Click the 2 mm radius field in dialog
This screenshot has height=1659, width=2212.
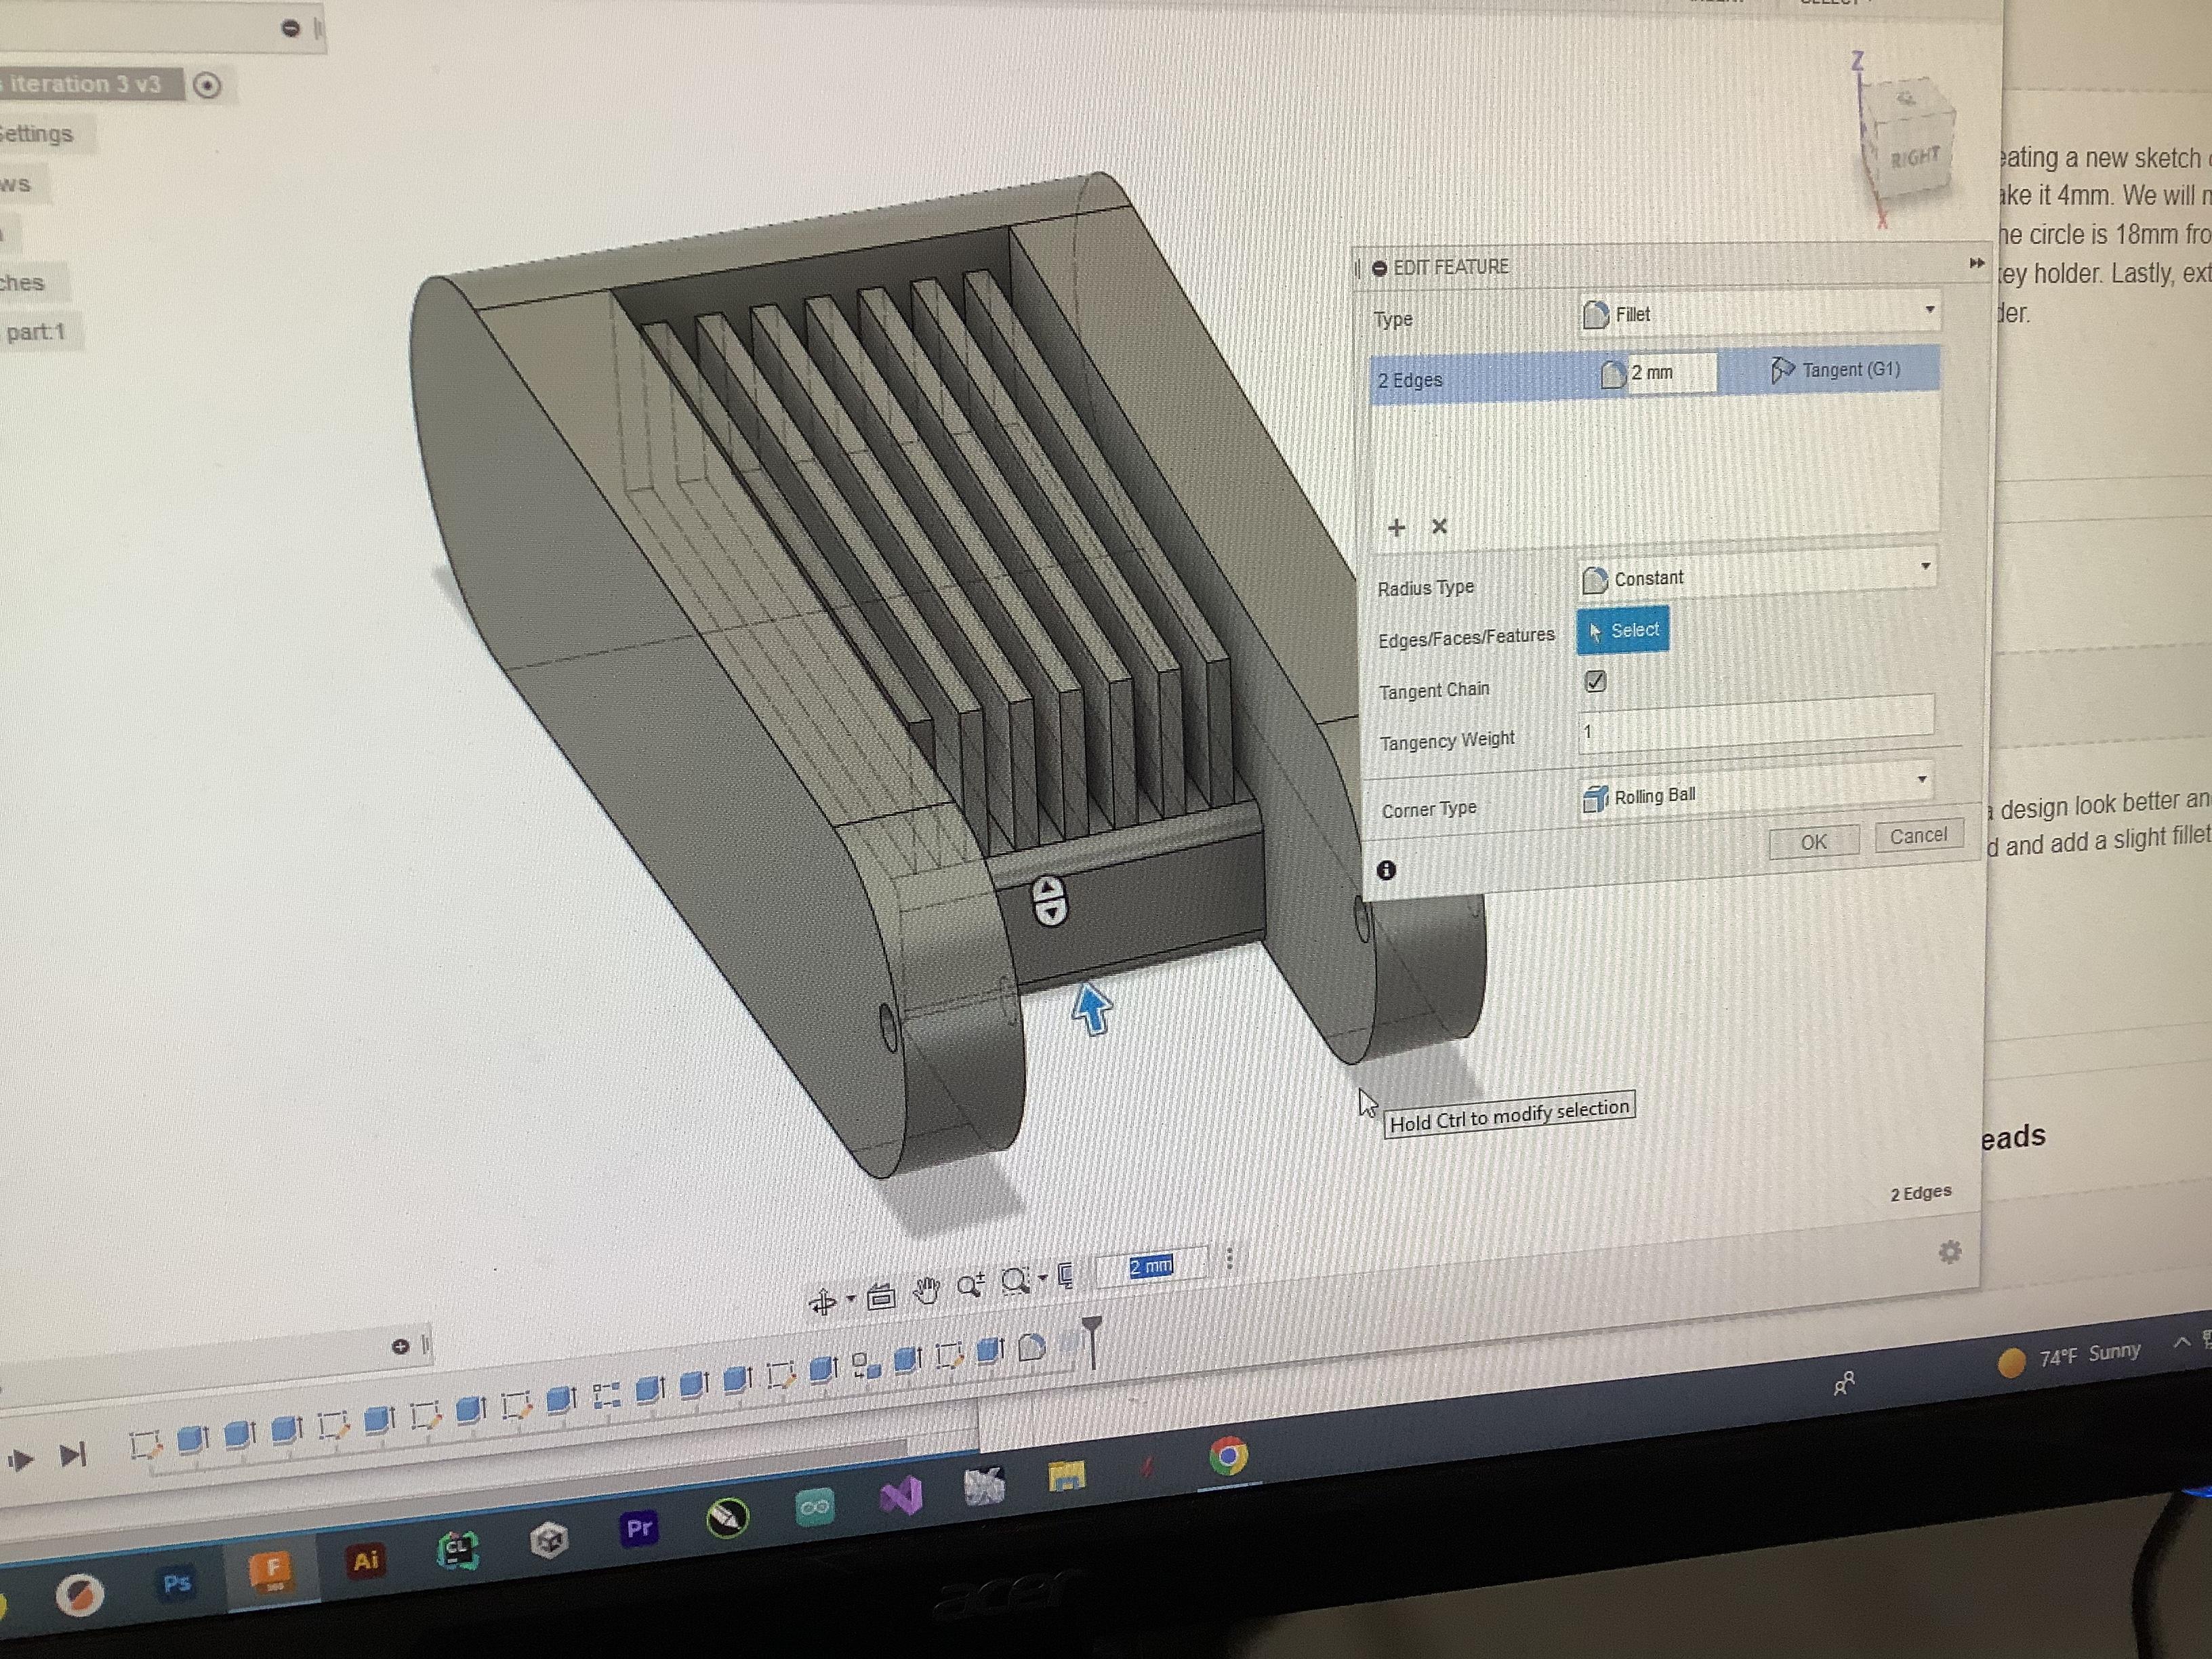[1672, 373]
